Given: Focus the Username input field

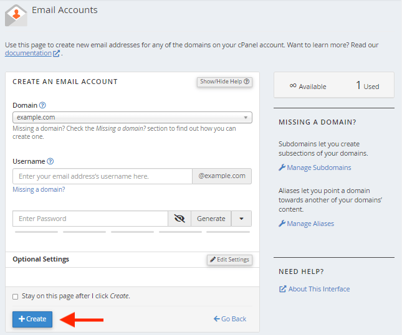Looking at the screenshot, I should (102, 176).
